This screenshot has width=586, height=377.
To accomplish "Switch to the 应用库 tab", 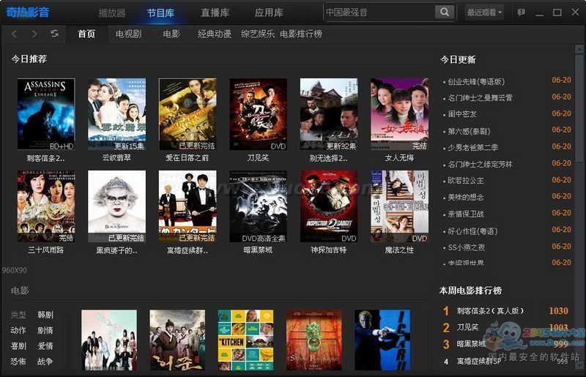I will [x=269, y=12].
